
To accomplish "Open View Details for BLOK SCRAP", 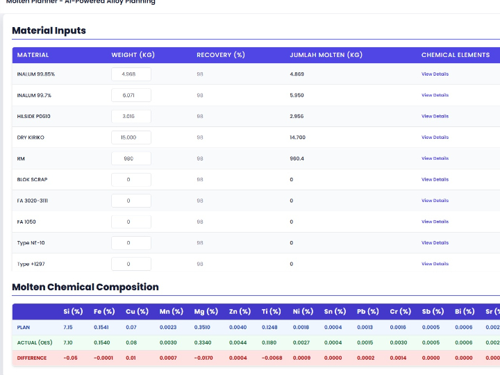I will pos(435,180).
